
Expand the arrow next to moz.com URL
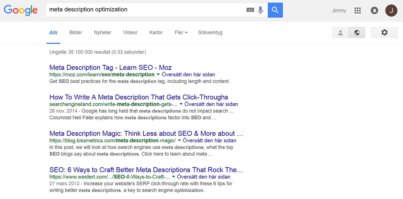coord(158,75)
